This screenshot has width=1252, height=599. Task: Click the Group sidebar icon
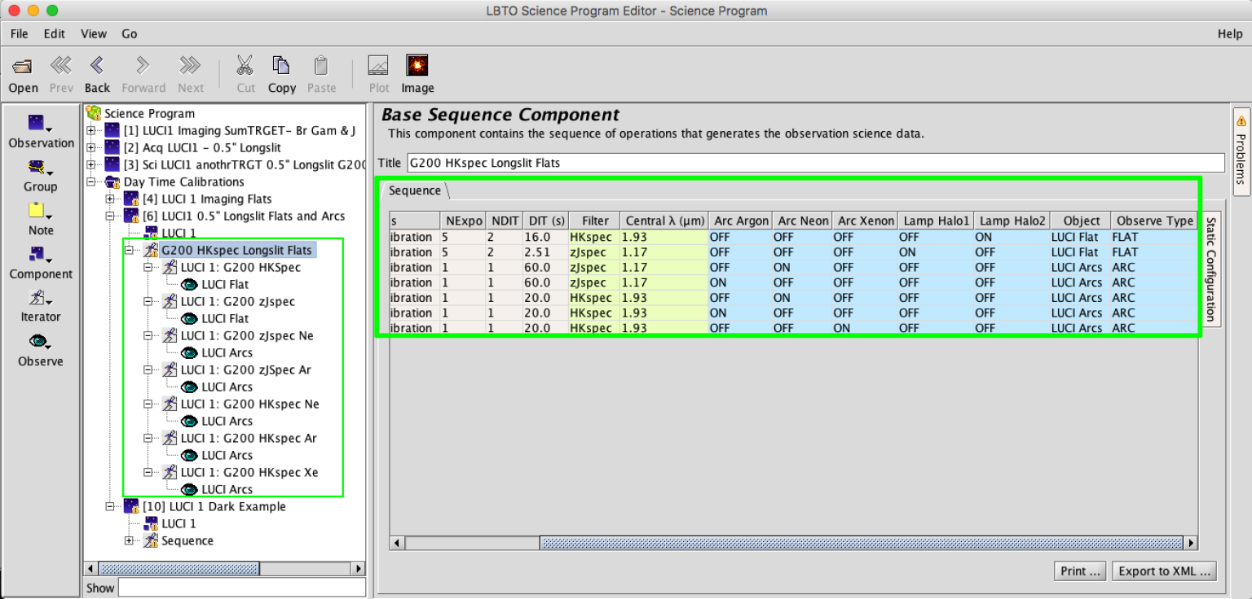[39, 168]
